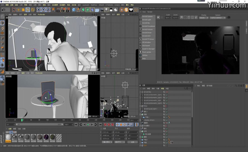The width and height of the screenshot is (248, 152).
Task: Open the Edit Render Settings gear clapperboard
Action: point(68,10)
